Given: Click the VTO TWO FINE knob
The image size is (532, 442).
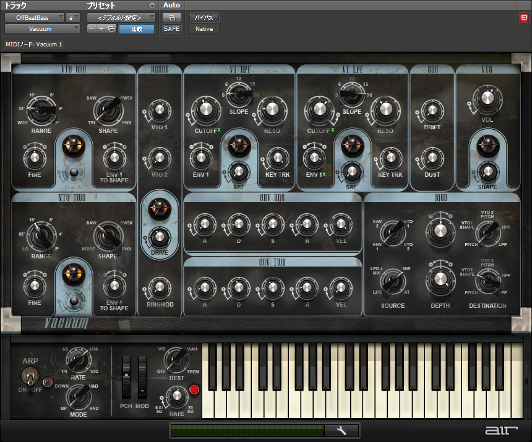Looking at the screenshot, I should tap(35, 286).
